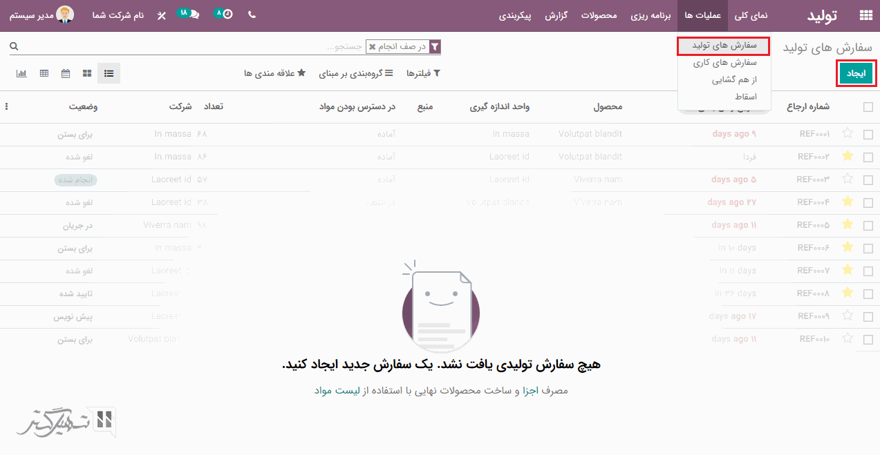The height and width of the screenshot is (455, 880).
Task: Check the select-all checkbox in table header
Action: (x=868, y=107)
